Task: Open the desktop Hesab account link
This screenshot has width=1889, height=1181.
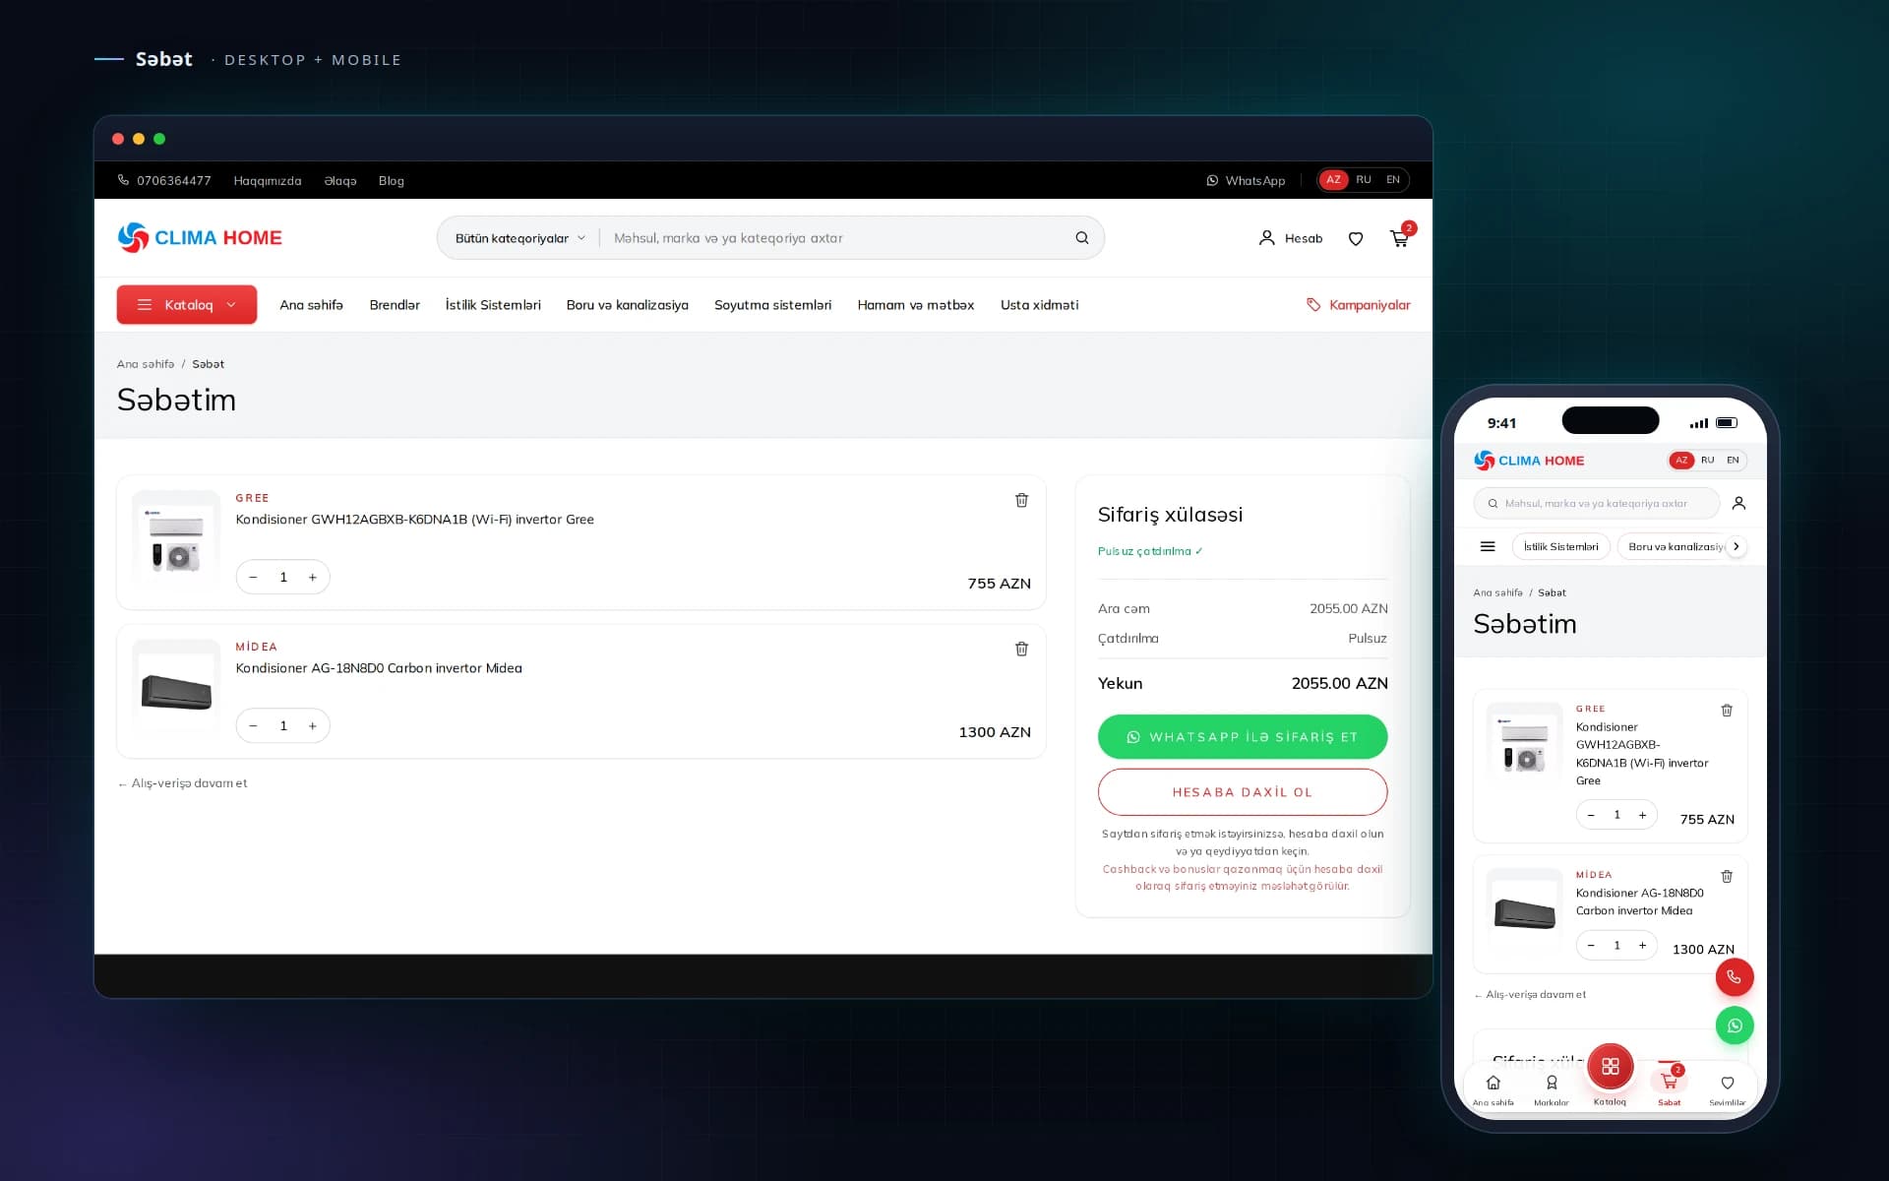Action: pos(1291,238)
